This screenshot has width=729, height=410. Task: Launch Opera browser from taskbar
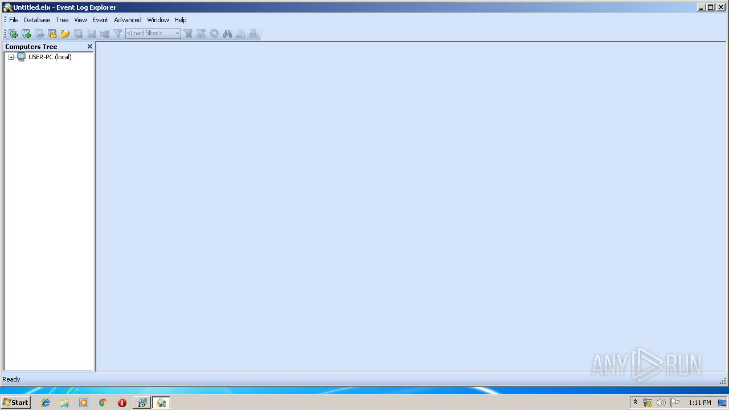[x=122, y=403]
